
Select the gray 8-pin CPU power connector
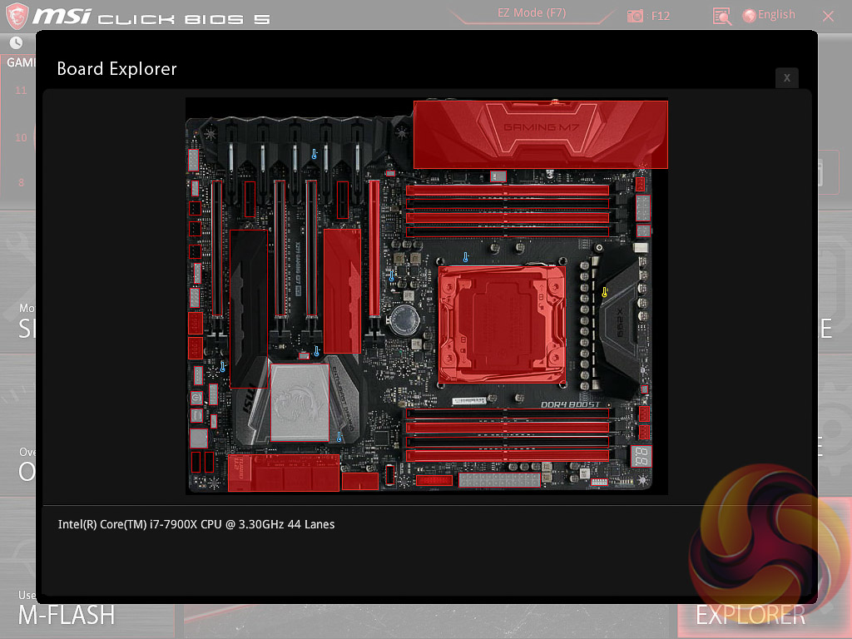pos(643,207)
